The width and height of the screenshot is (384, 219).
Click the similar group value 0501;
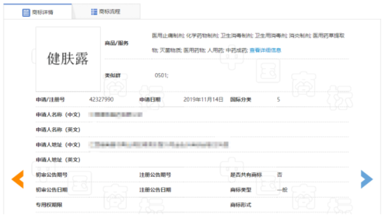click(x=161, y=75)
